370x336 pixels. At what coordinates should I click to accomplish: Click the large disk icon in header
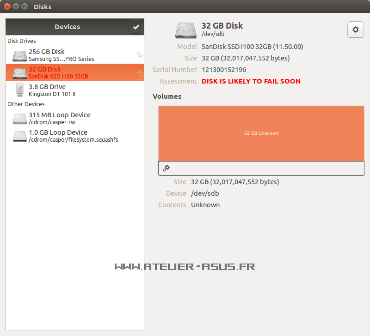point(186,30)
